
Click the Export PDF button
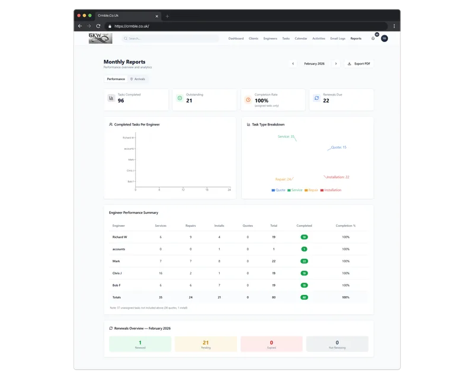pyautogui.click(x=358, y=63)
